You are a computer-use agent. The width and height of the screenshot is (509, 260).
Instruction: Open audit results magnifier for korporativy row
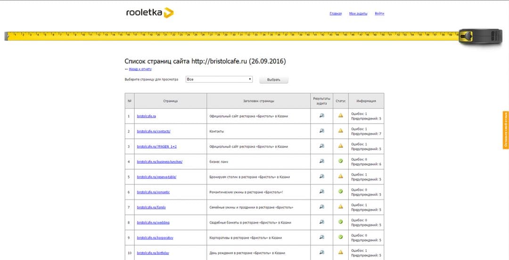tap(322, 237)
